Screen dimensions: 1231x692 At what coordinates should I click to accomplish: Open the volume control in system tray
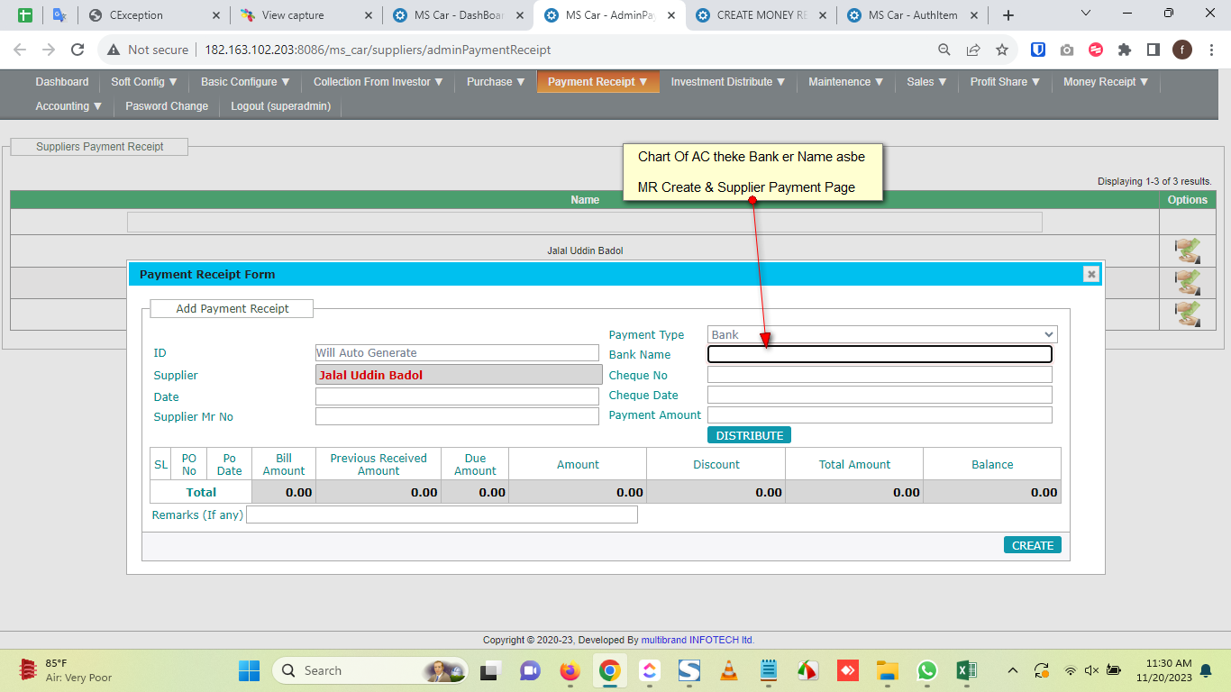(x=1091, y=670)
